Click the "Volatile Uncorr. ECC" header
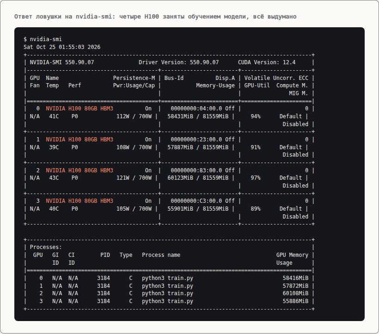This screenshot has width=379, height=334. [276, 78]
